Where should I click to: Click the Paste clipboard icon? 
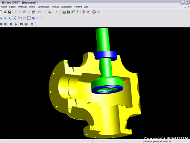point(25,12)
